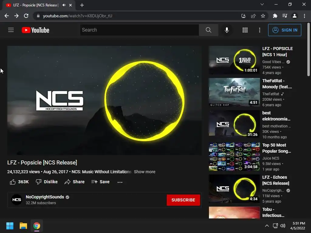Open Juice NCS channel name
This screenshot has height=233, width=311.
(271, 158)
